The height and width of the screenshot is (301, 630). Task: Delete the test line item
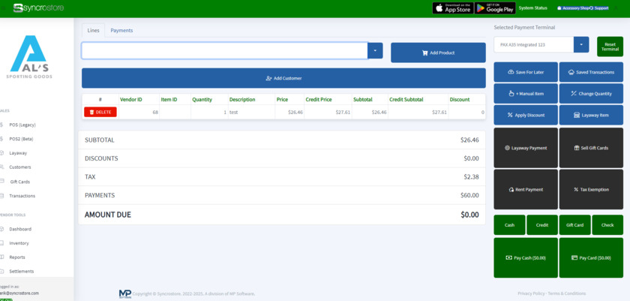click(x=100, y=112)
